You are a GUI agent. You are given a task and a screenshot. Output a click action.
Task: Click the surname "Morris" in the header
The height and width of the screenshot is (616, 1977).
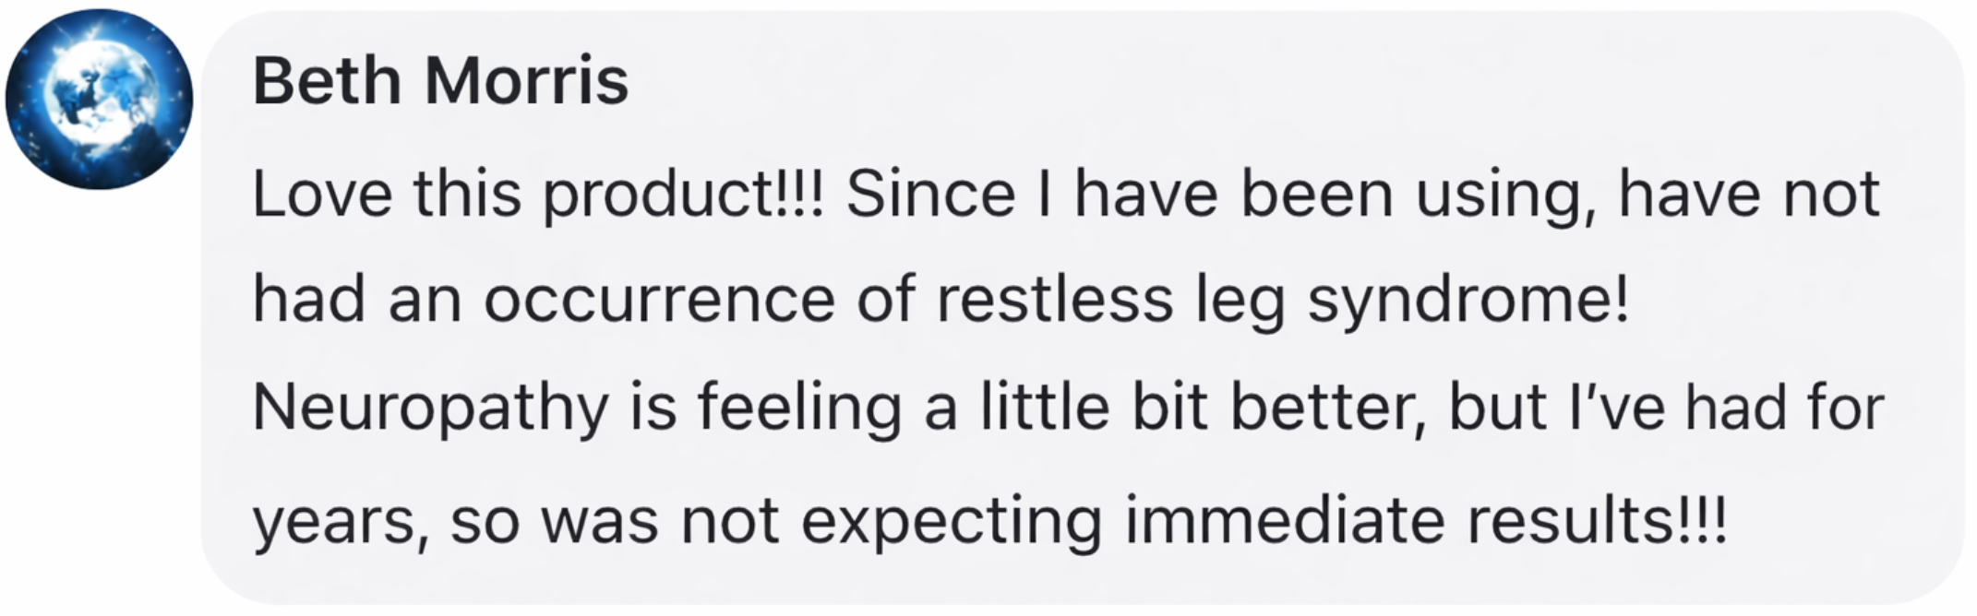pyautogui.click(x=526, y=81)
